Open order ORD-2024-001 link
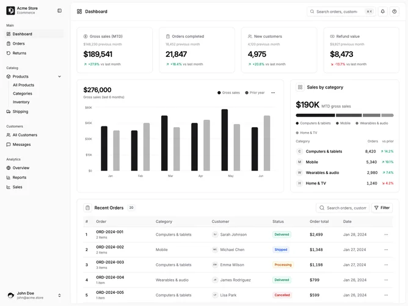Screen dimensions: 408x306 pos(109,232)
